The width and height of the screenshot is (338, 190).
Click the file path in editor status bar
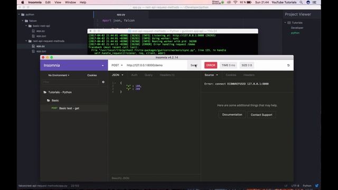point(43,186)
